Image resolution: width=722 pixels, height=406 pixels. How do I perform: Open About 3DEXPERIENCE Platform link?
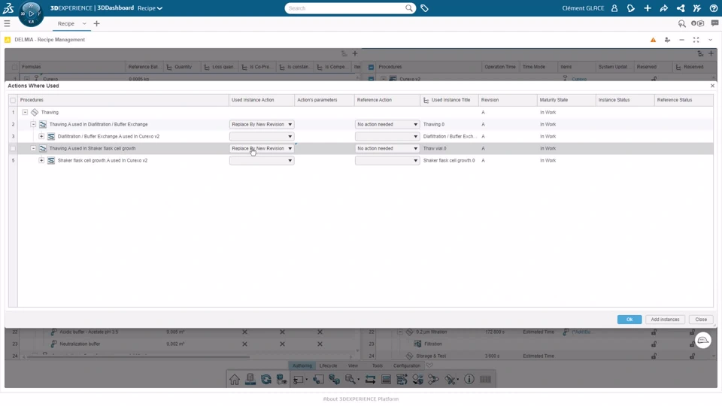(361, 399)
